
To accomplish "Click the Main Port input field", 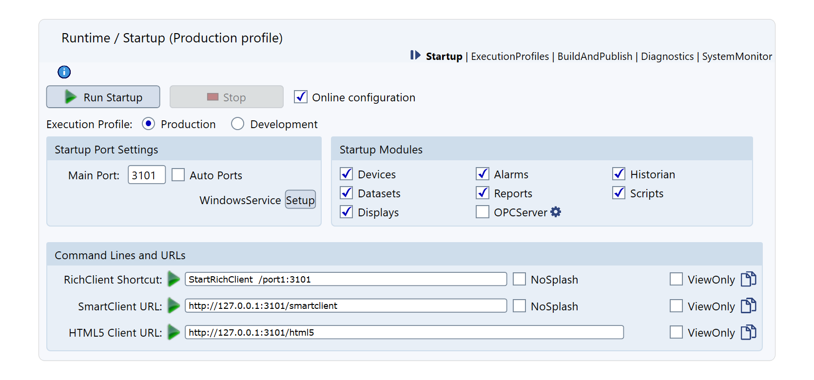I will (x=146, y=175).
